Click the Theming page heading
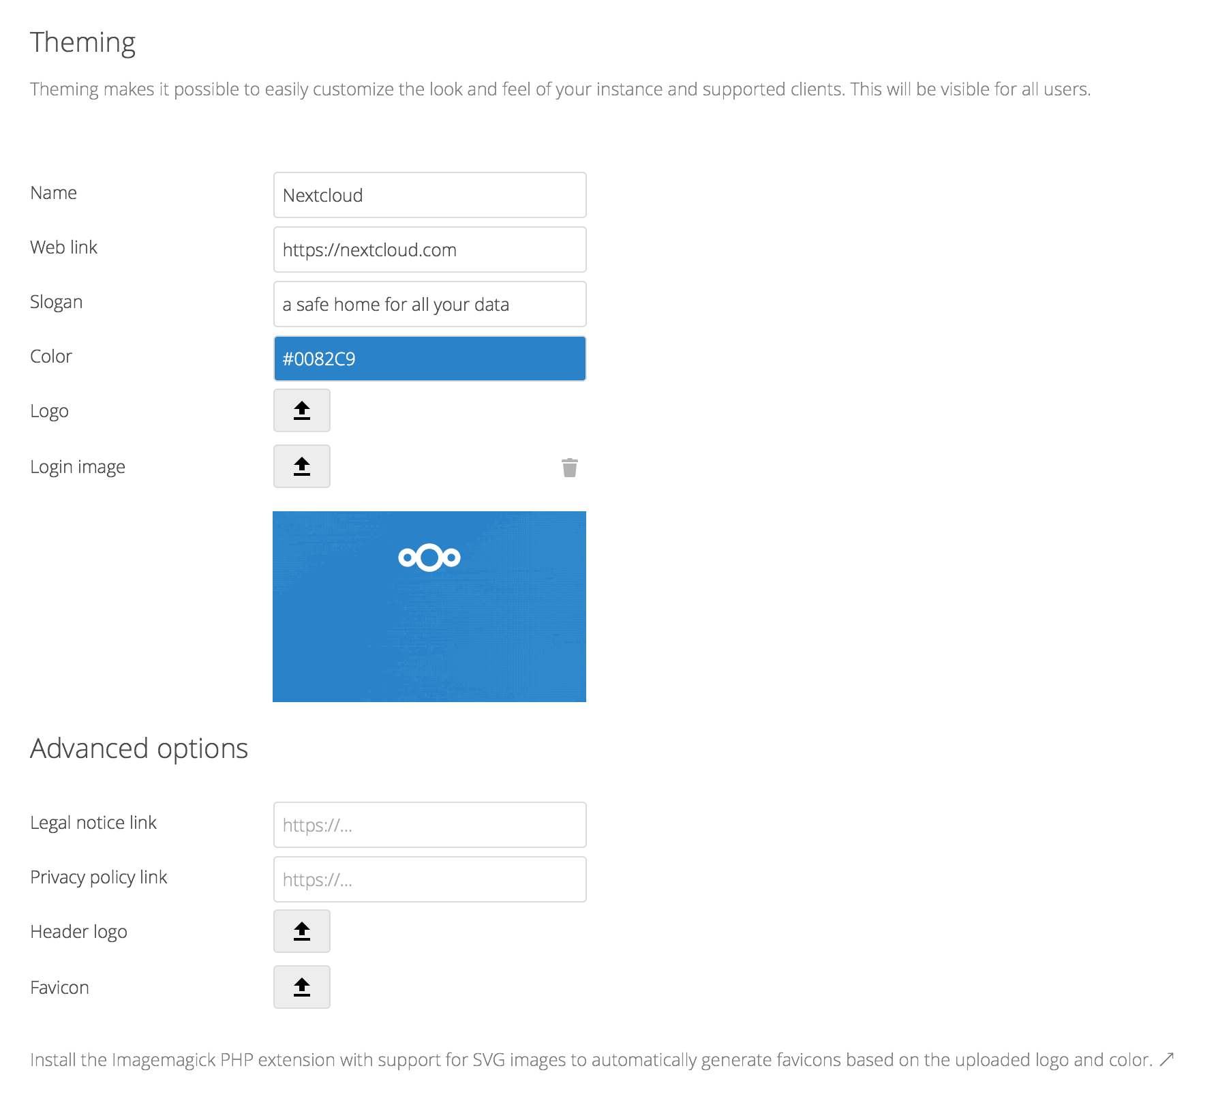The image size is (1216, 1107). pos(82,42)
